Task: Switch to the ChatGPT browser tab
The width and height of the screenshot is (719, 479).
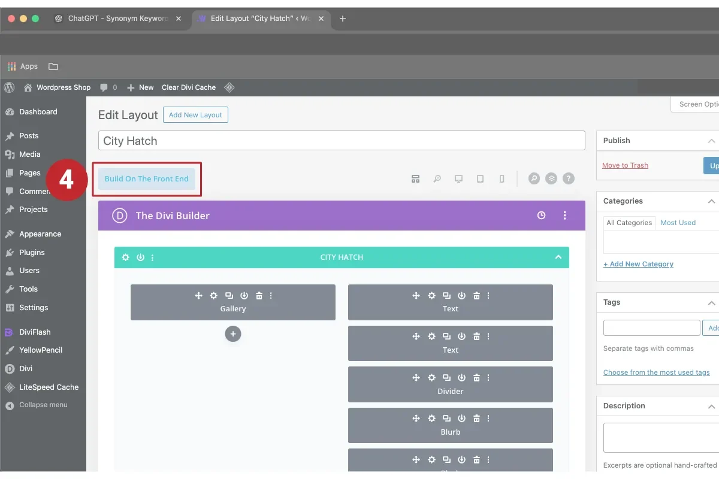Action: [117, 19]
